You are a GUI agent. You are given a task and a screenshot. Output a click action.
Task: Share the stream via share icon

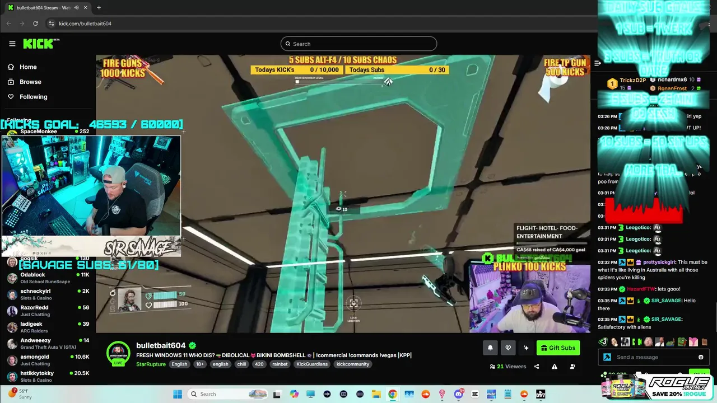pyautogui.click(x=537, y=367)
